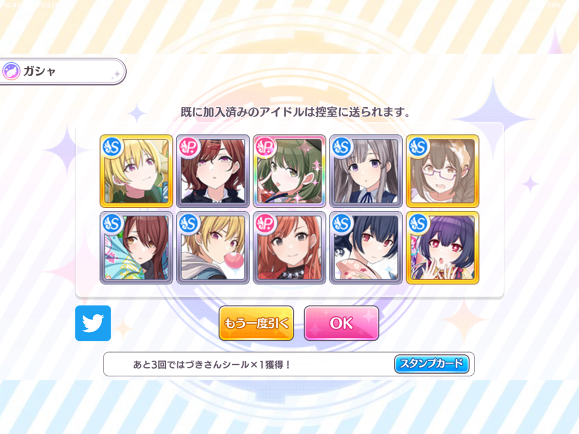Select the dark-haired idol in kimono card
Viewport: 579px width, 434px height.
pyautogui.click(x=366, y=248)
